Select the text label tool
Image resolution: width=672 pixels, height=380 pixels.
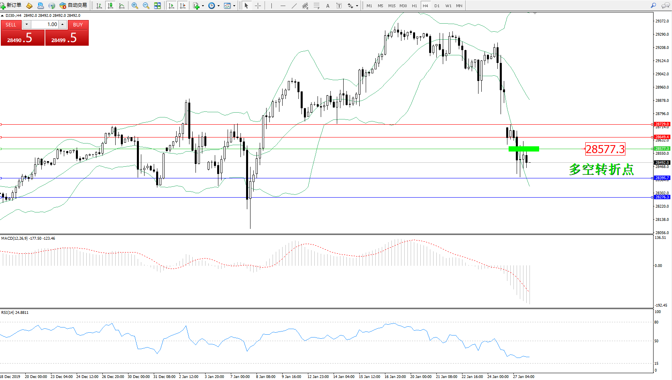tap(339, 6)
